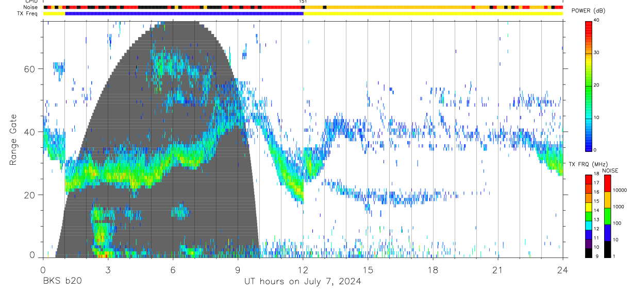Viewport: 633px width, 292px height.
Task: Click the x-axis tick label 12
Action: [303, 269]
